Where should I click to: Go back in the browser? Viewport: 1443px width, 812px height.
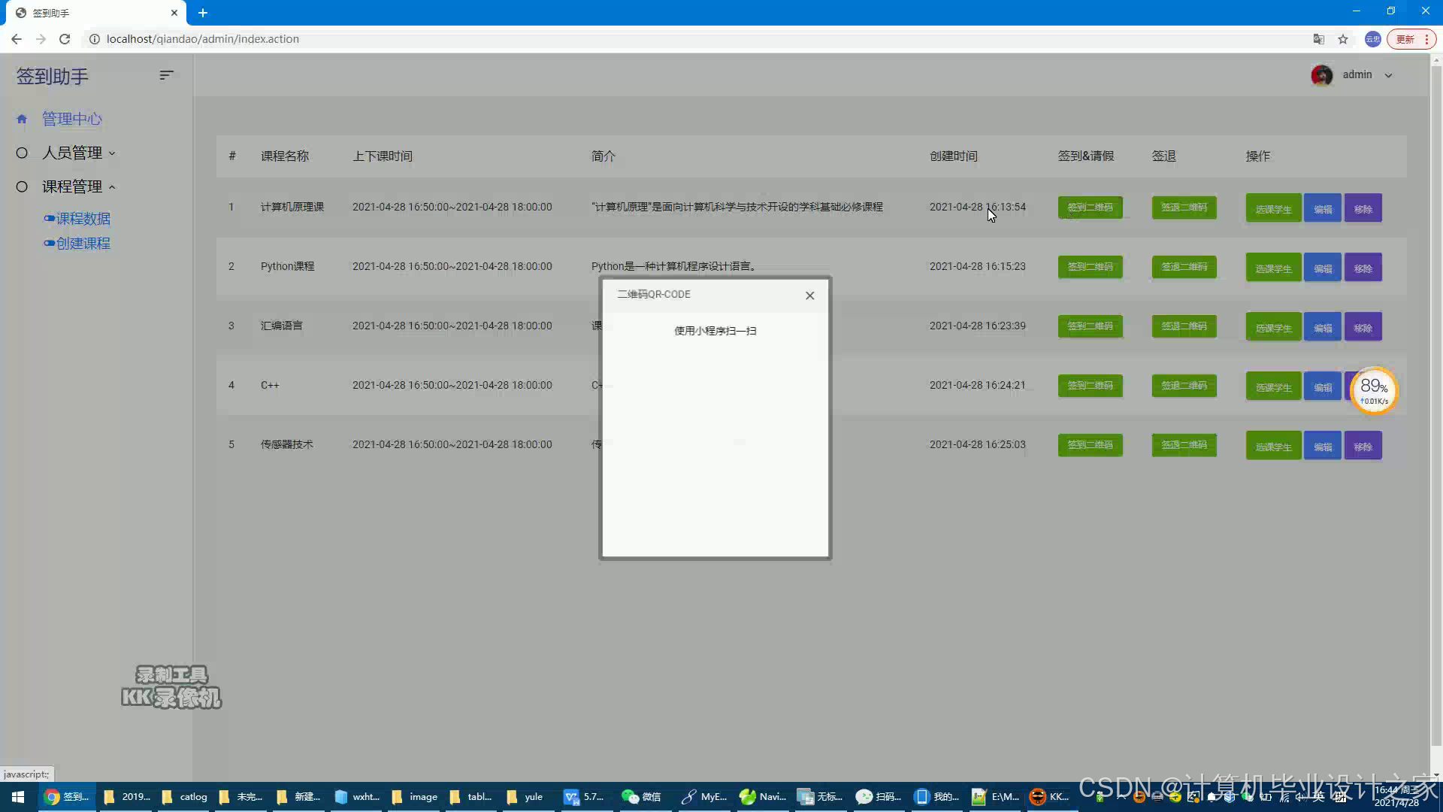click(x=17, y=39)
